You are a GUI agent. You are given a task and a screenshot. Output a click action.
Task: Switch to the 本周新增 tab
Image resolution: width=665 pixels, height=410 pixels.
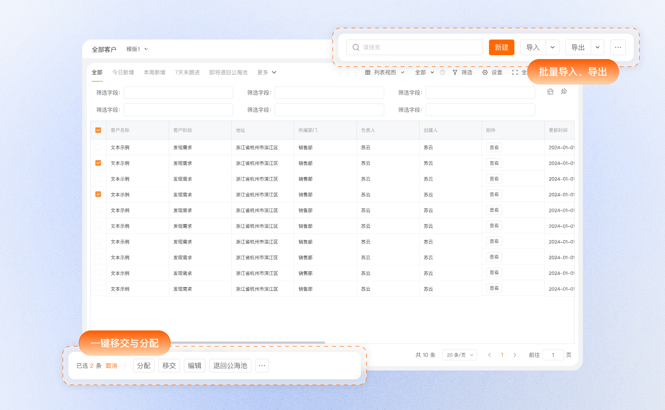point(154,72)
